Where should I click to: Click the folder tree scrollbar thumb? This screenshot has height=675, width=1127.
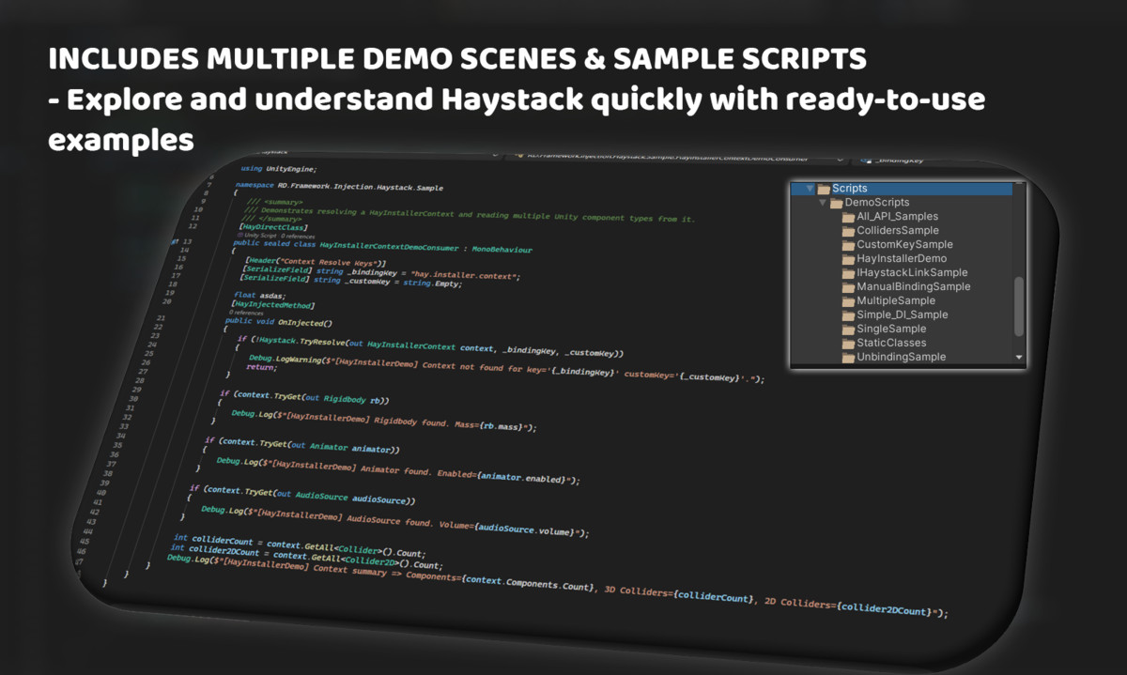tap(1019, 307)
